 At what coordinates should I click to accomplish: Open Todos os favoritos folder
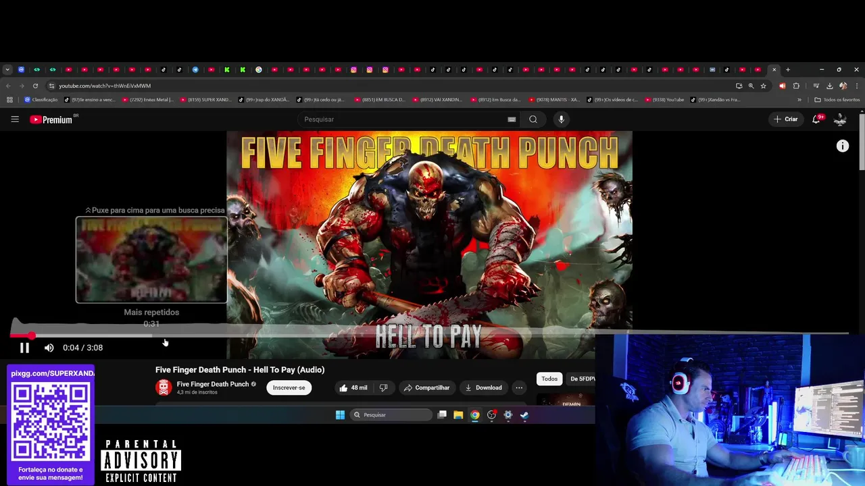pyautogui.click(x=837, y=100)
